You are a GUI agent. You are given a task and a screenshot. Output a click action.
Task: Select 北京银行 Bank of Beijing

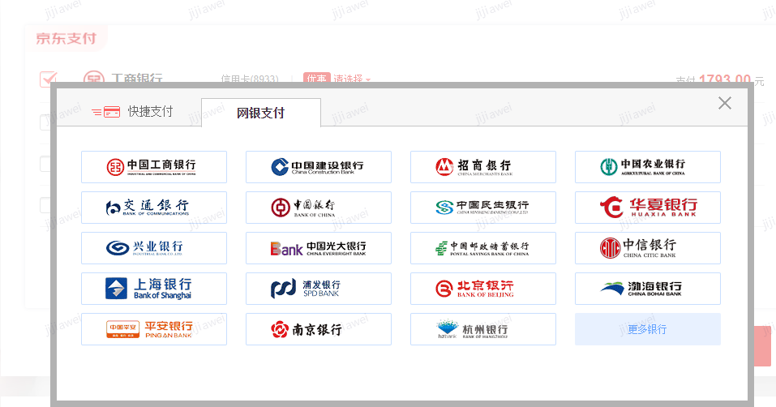pos(483,289)
